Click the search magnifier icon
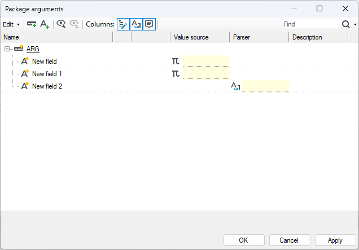Screen dimensions: 359x250 coord(345,24)
